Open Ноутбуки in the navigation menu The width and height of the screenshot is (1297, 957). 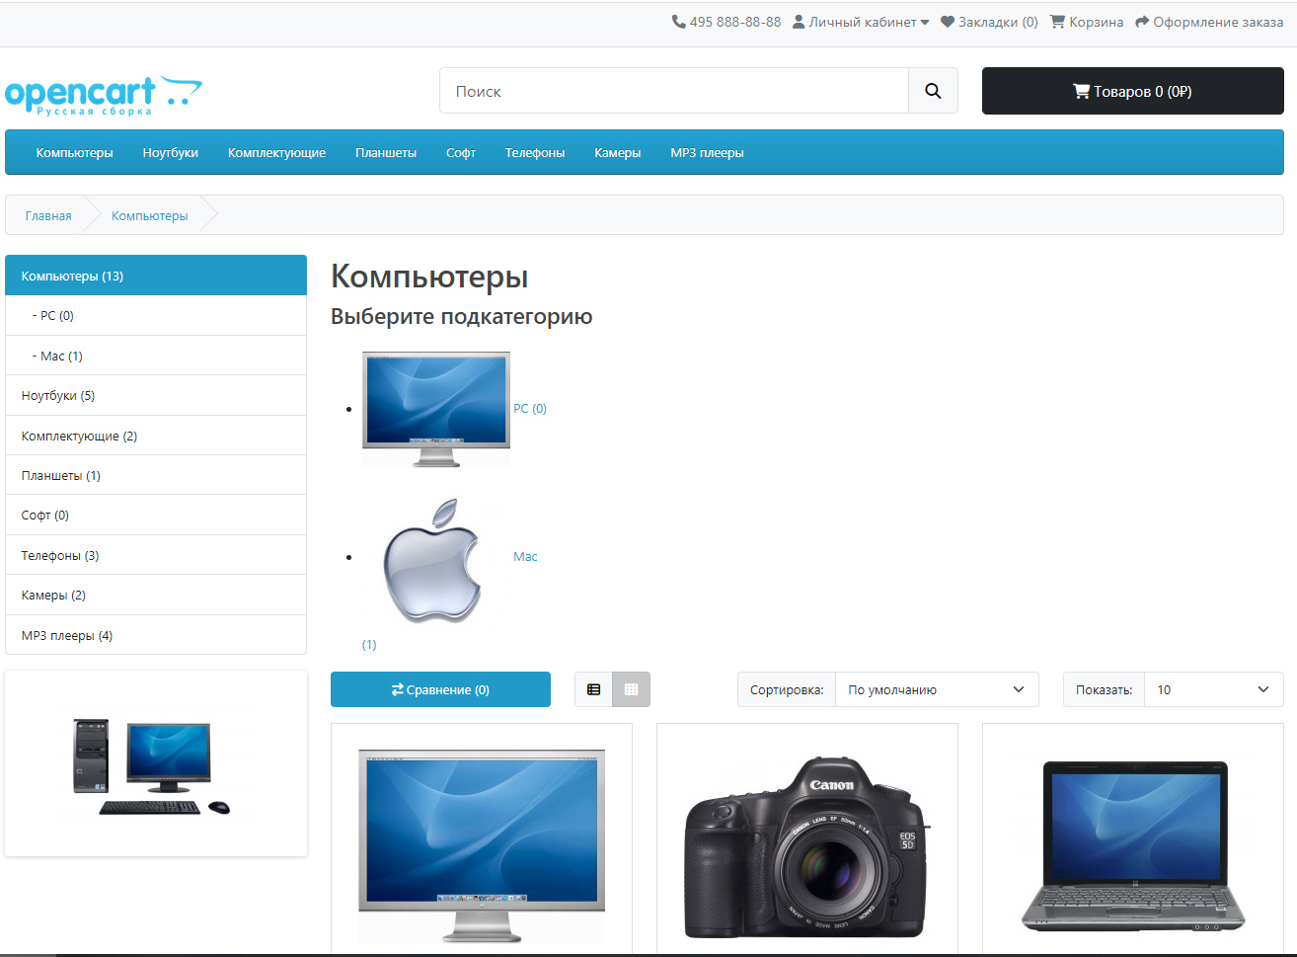click(x=171, y=153)
